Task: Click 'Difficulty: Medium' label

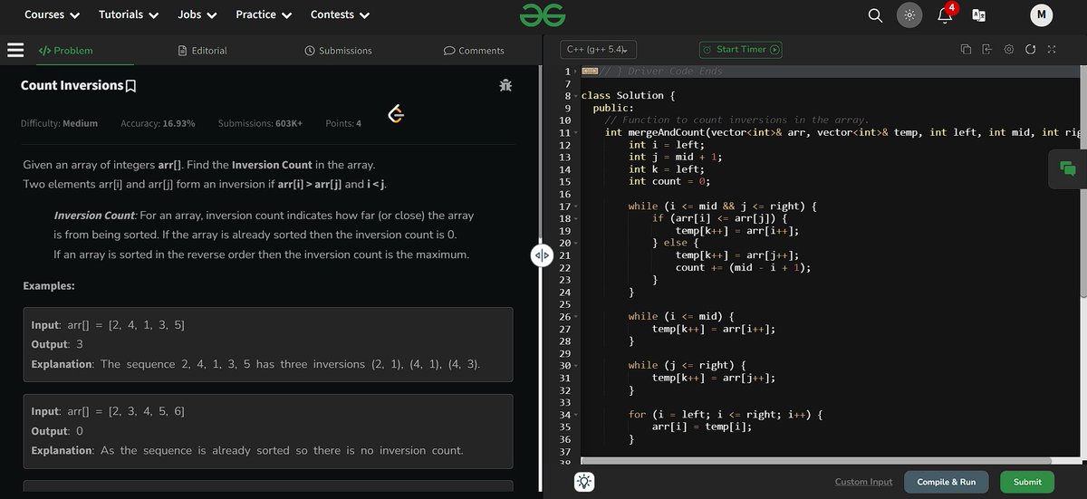Action: [x=59, y=123]
